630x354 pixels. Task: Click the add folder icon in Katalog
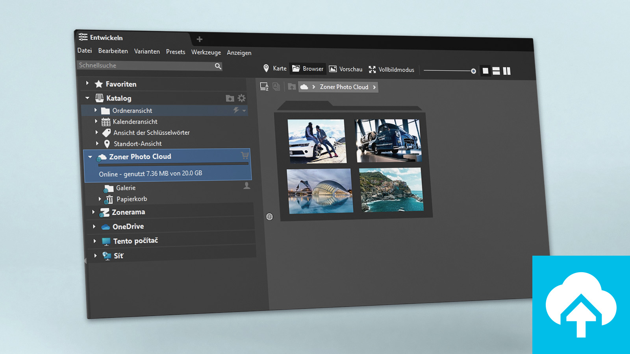[230, 98]
